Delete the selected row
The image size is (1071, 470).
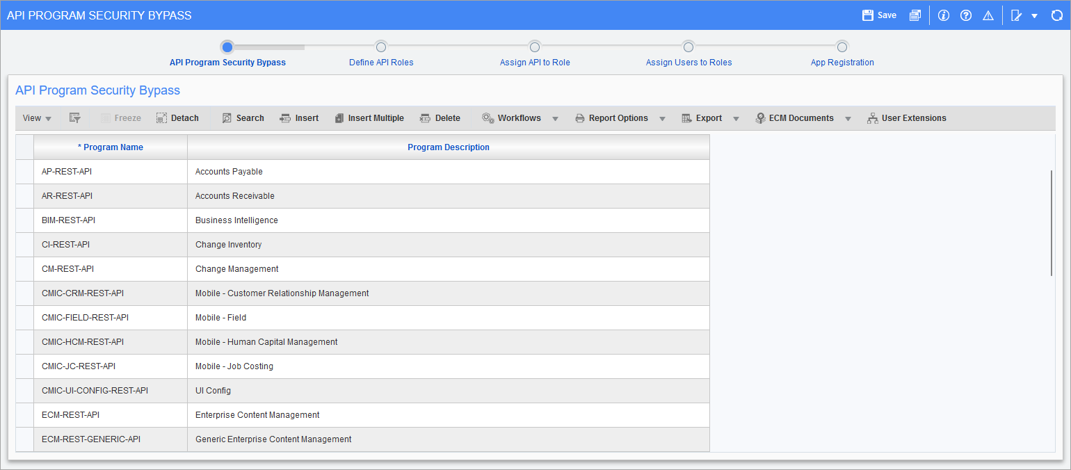(440, 118)
